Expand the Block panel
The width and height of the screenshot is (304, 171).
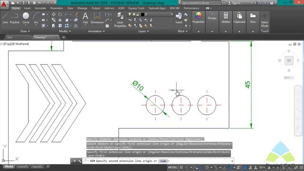pyautogui.click(x=183, y=31)
